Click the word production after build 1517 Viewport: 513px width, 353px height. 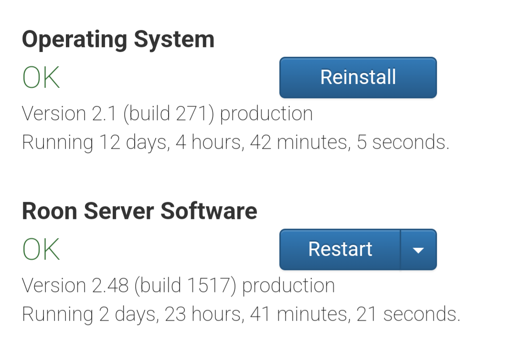tap(289, 286)
